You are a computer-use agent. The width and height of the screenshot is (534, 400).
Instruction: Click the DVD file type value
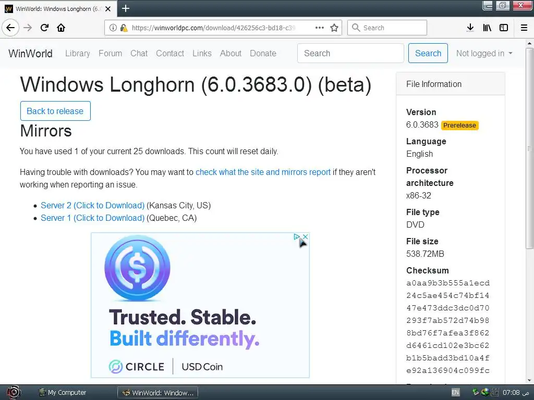pyautogui.click(x=415, y=225)
